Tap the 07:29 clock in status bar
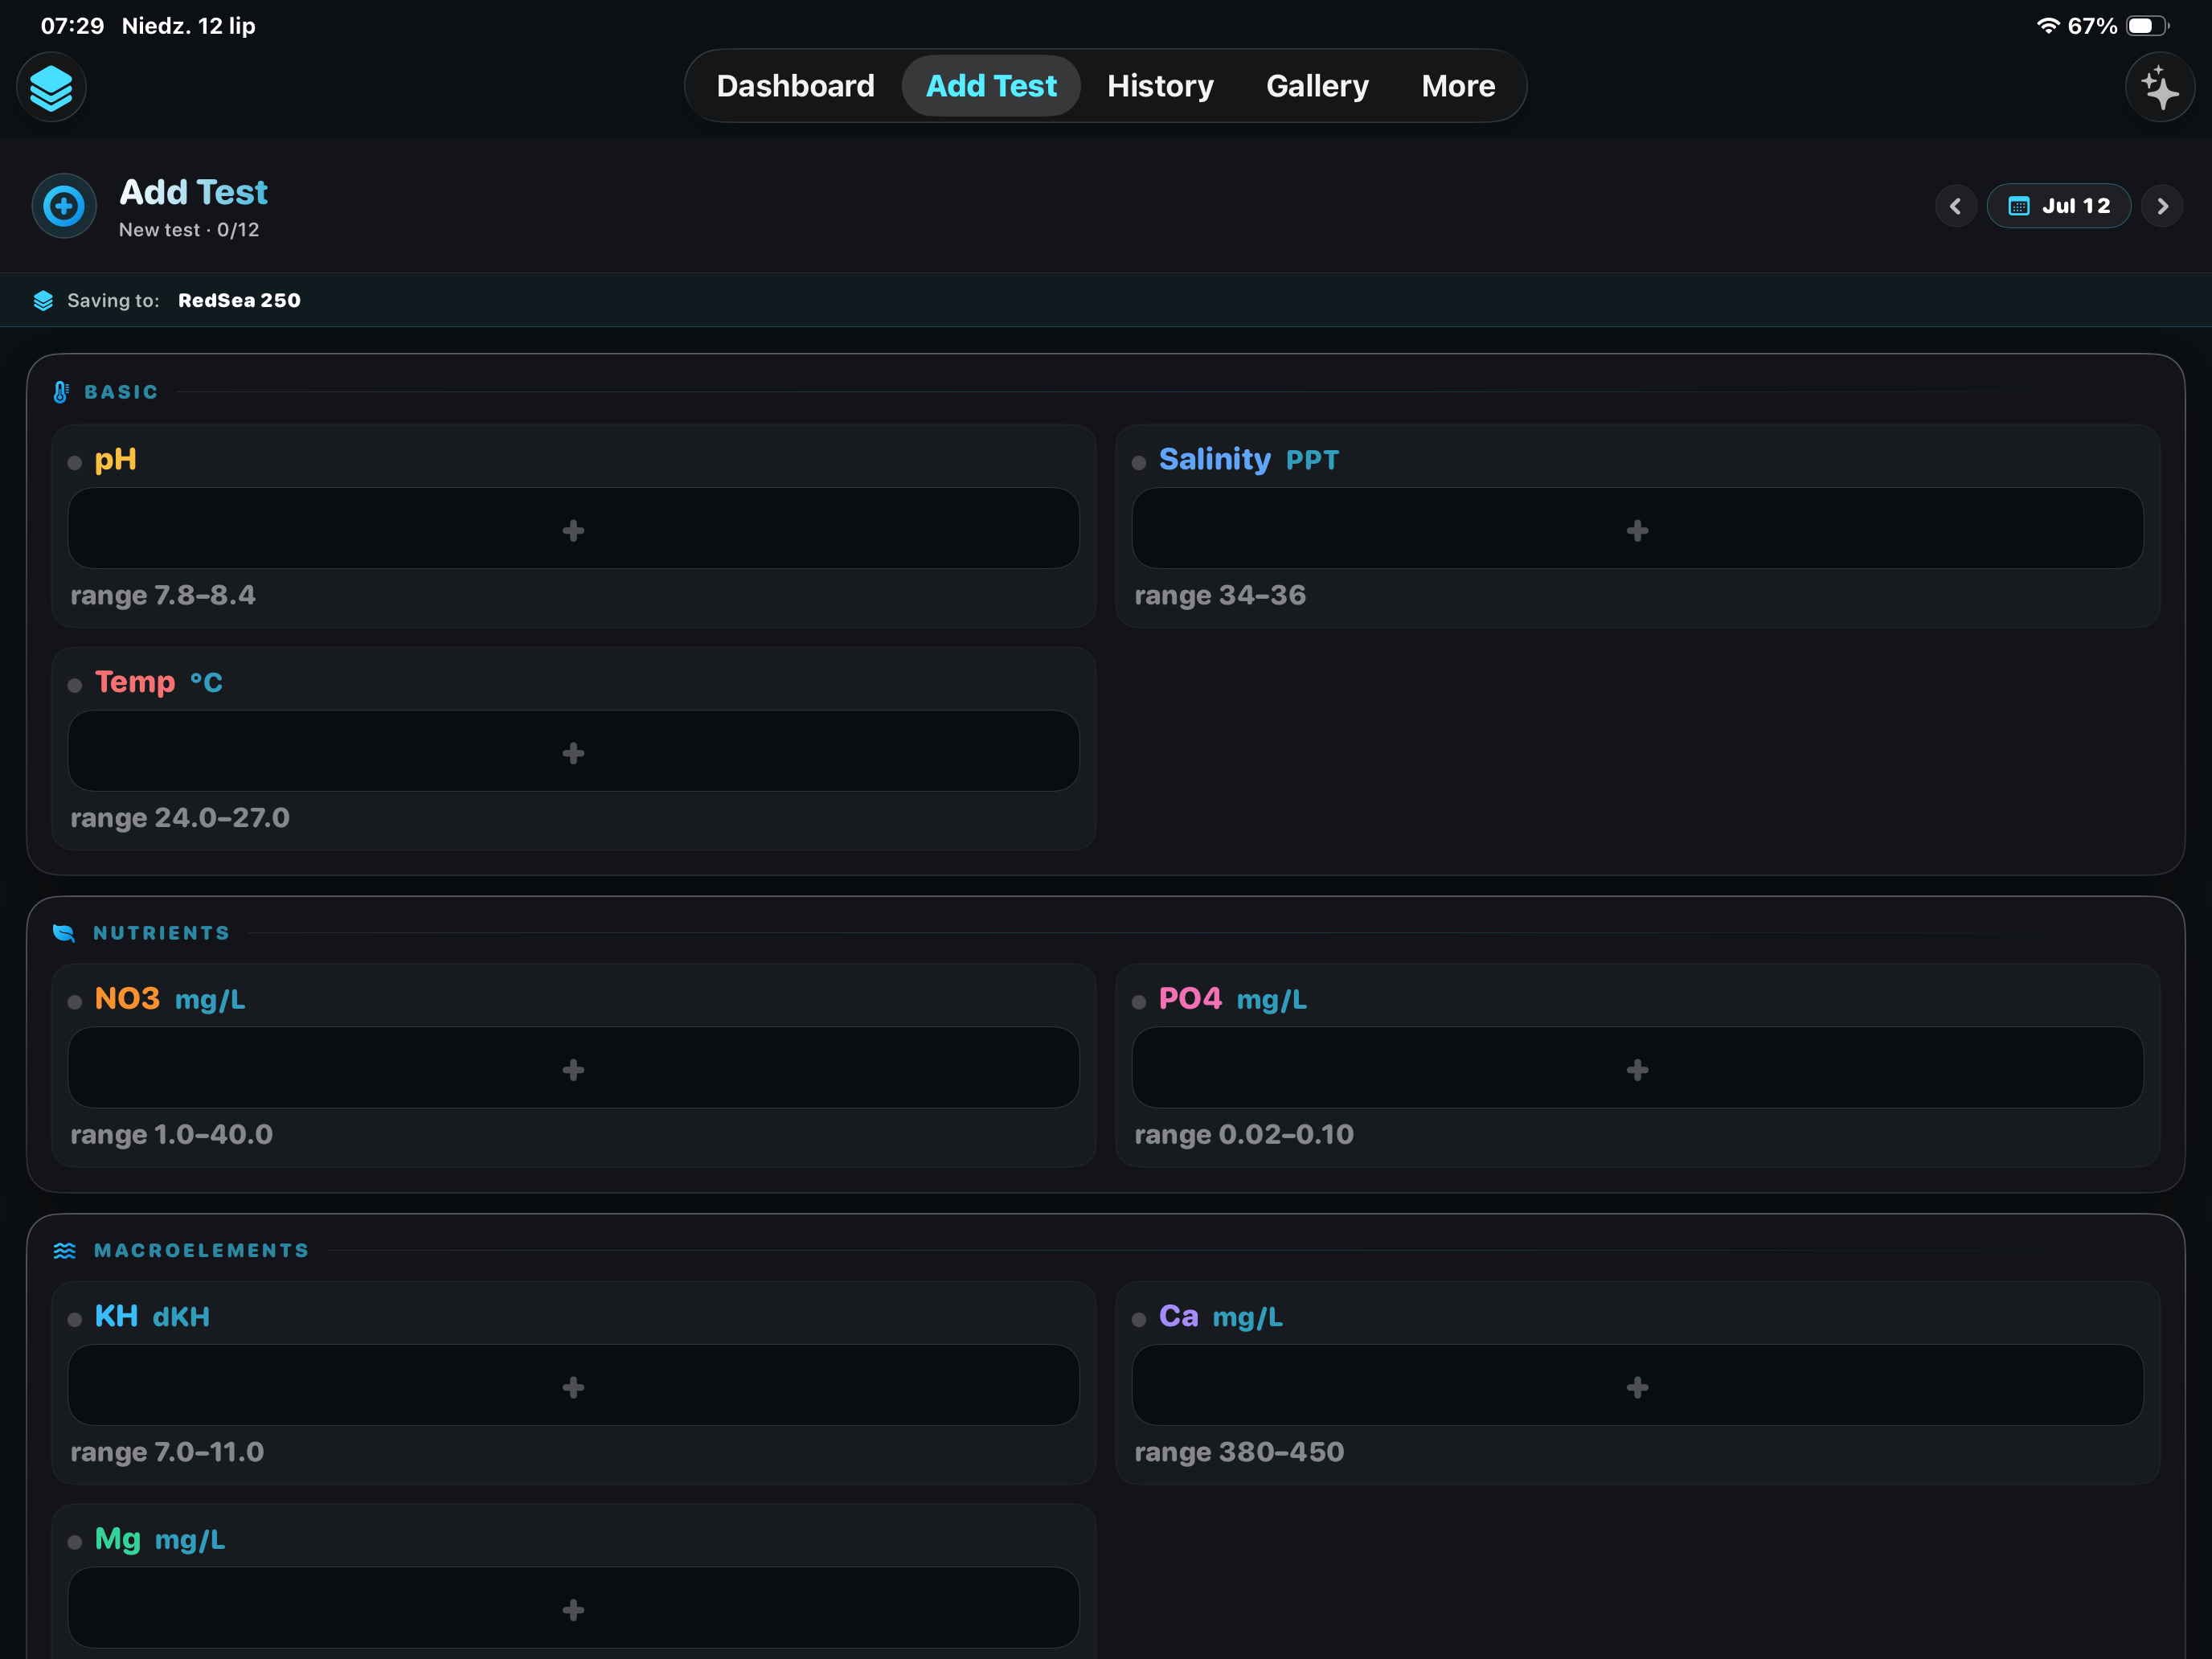 pyautogui.click(x=72, y=26)
